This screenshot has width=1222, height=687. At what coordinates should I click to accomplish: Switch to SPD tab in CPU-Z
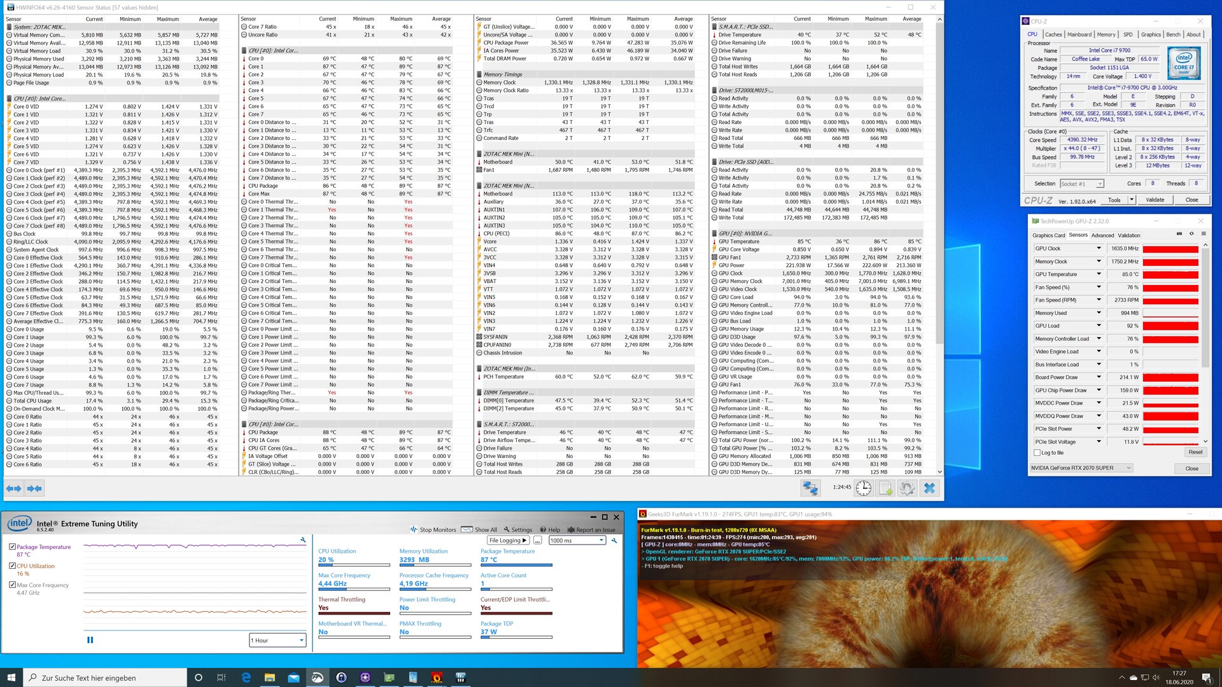(1128, 34)
